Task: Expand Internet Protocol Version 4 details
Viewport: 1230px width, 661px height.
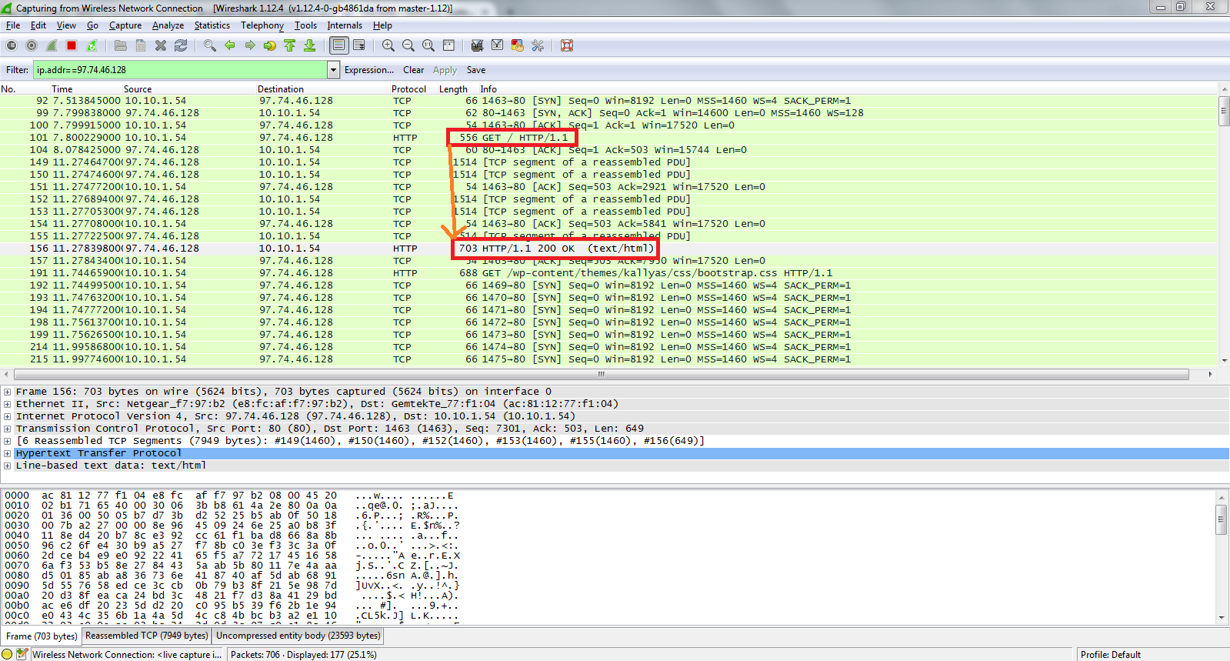Action: tap(8, 416)
